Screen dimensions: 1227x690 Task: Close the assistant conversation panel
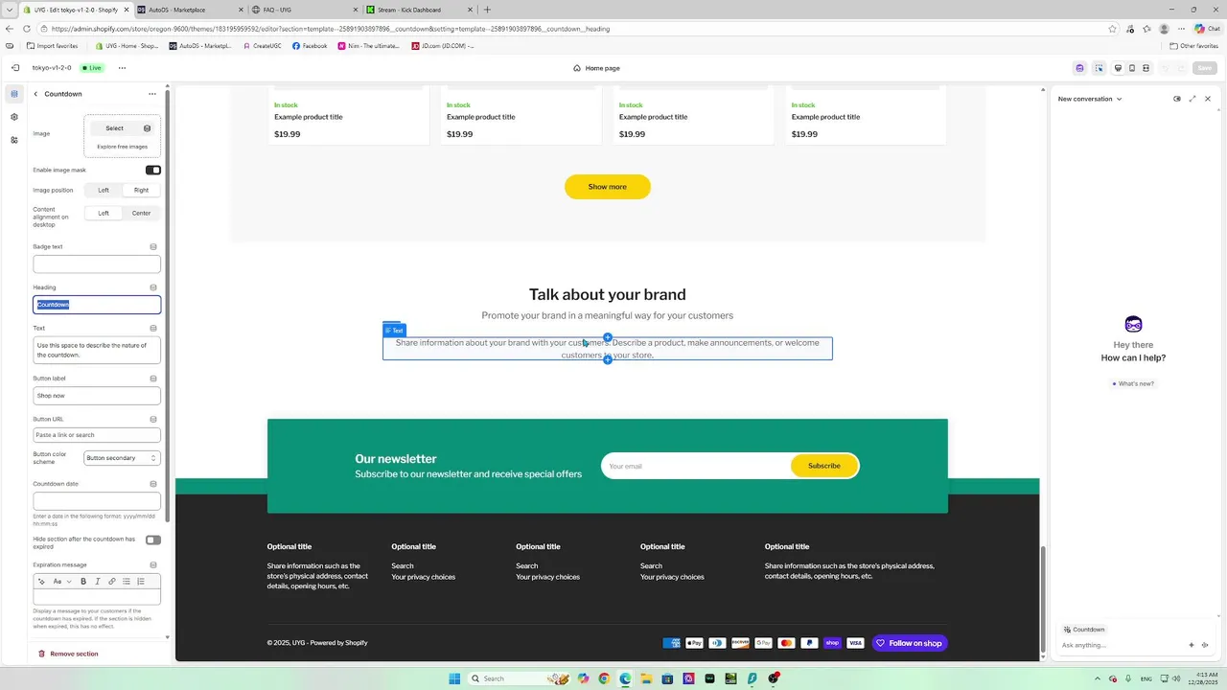click(1208, 99)
